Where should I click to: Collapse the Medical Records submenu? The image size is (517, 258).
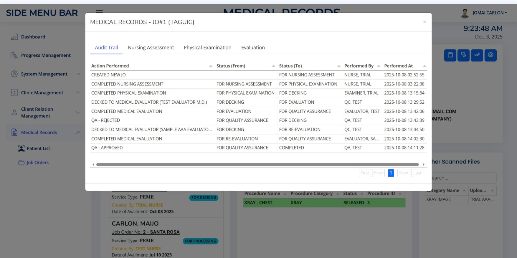[78, 133]
